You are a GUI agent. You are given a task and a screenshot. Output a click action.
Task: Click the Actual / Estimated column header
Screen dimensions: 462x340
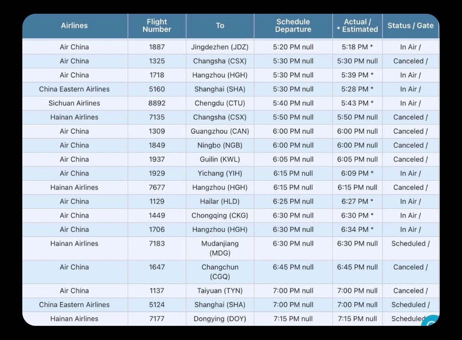[357, 26]
